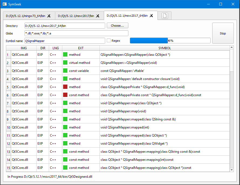The image size is (240, 185).
Task: Click symbol void QSignalMapper::map(void)
Action: coord(123,111)
